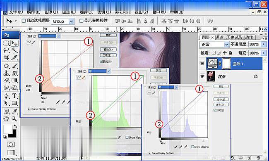Select the Rectangular Marquee tool
This screenshot has width=269, height=161.
point(6,43)
